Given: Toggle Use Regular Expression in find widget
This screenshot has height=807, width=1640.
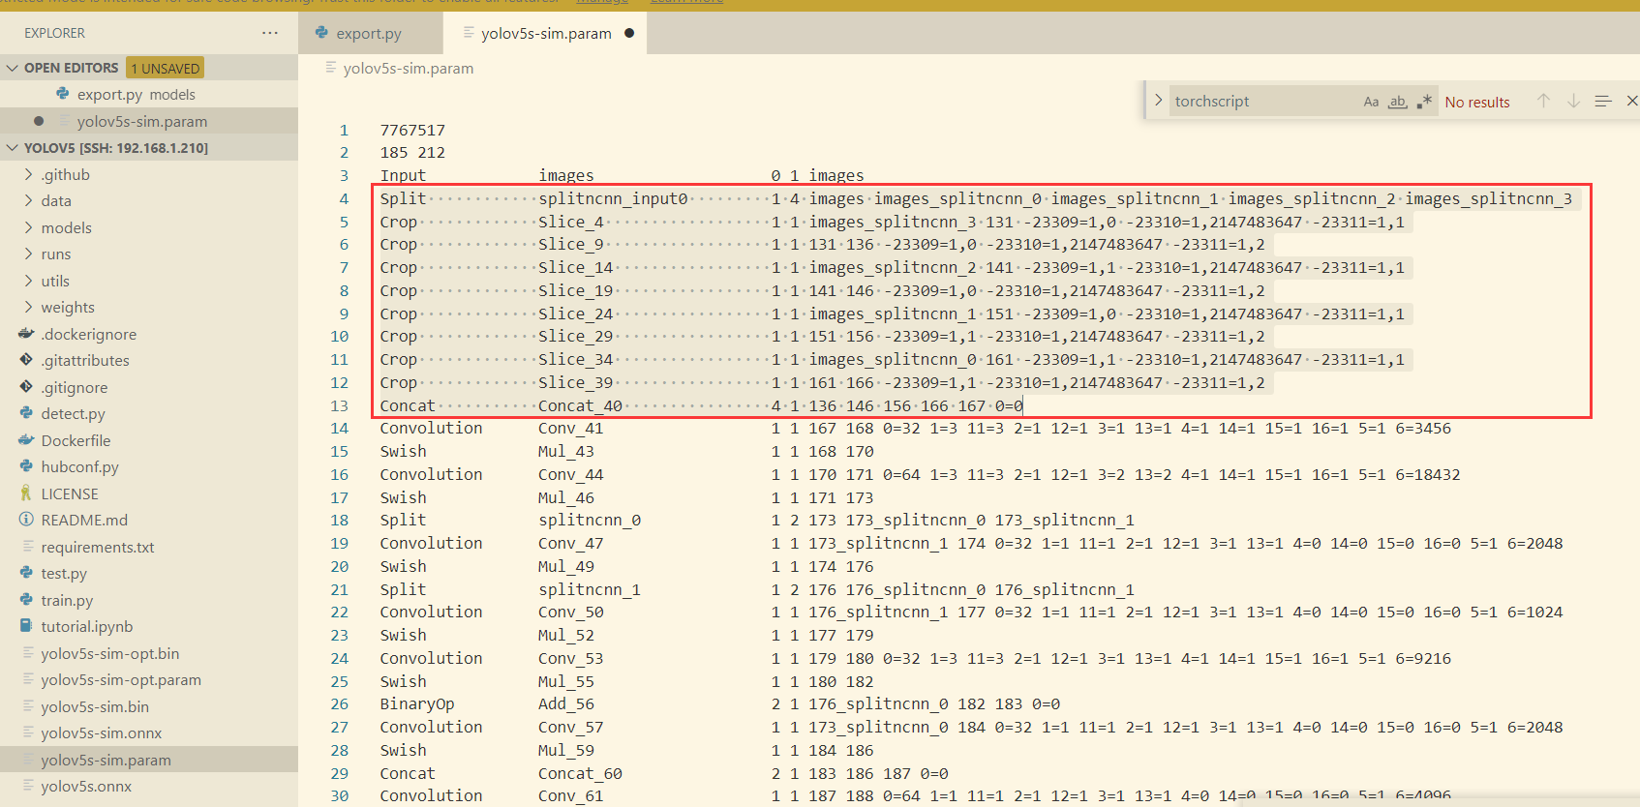Looking at the screenshot, I should pyautogui.click(x=1424, y=102).
